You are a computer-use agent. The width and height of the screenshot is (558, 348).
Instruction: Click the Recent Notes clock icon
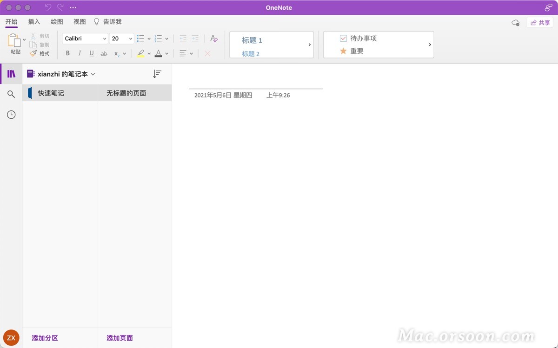pos(11,115)
